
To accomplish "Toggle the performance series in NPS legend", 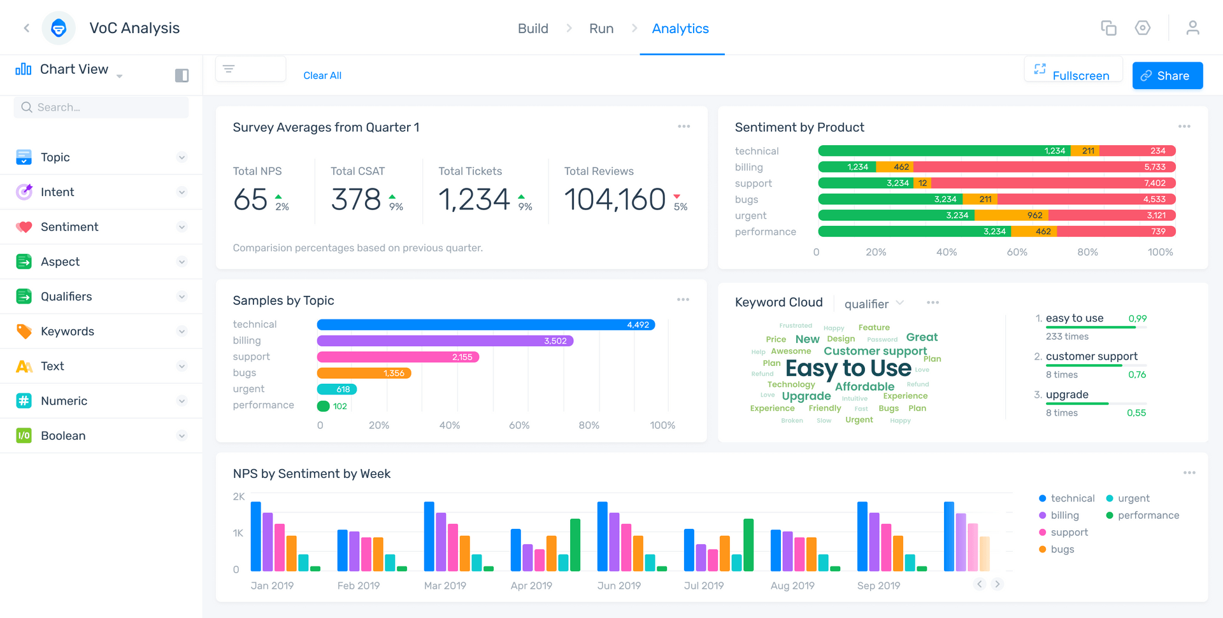I will coord(1143,516).
